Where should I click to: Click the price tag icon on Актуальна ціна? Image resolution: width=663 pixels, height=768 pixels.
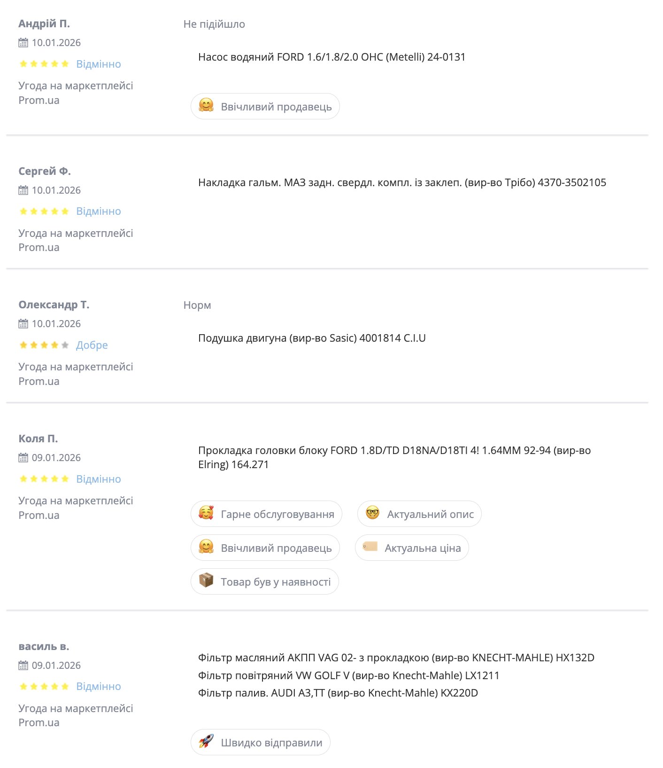point(370,547)
